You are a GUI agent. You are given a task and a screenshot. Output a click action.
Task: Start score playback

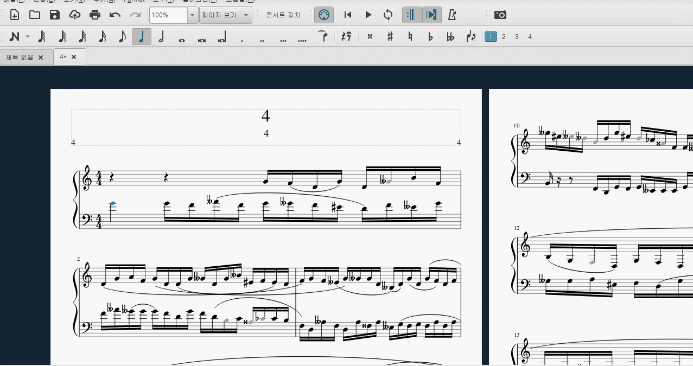click(x=368, y=15)
